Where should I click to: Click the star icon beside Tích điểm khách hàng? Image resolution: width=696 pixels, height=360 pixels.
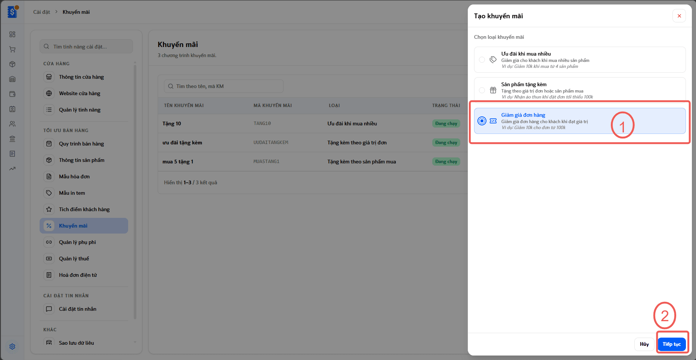49,209
